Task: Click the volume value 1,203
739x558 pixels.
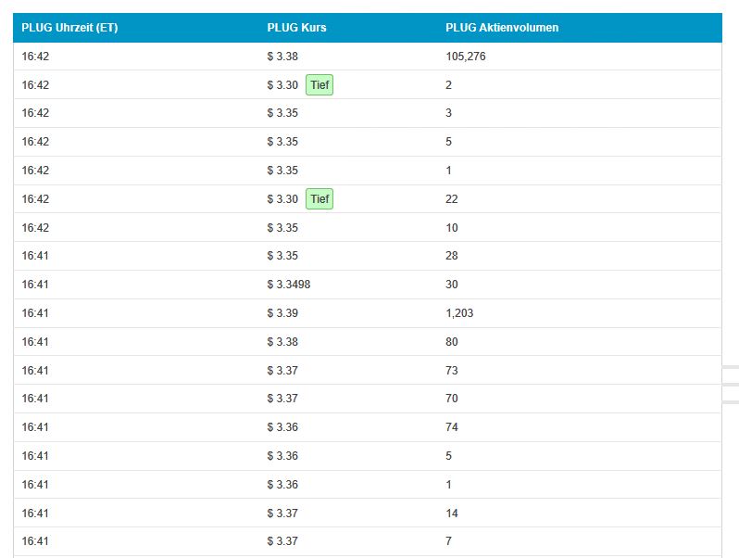Action: pos(459,312)
